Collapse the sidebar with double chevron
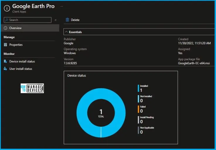This screenshot has height=150, width=216. pyautogui.click(x=55, y=20)
